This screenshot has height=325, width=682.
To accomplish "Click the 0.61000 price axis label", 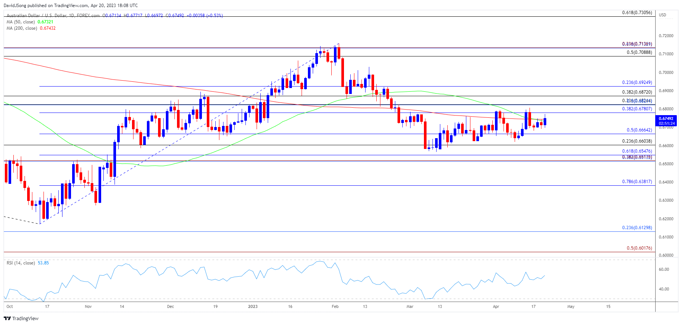I will 666,237.
